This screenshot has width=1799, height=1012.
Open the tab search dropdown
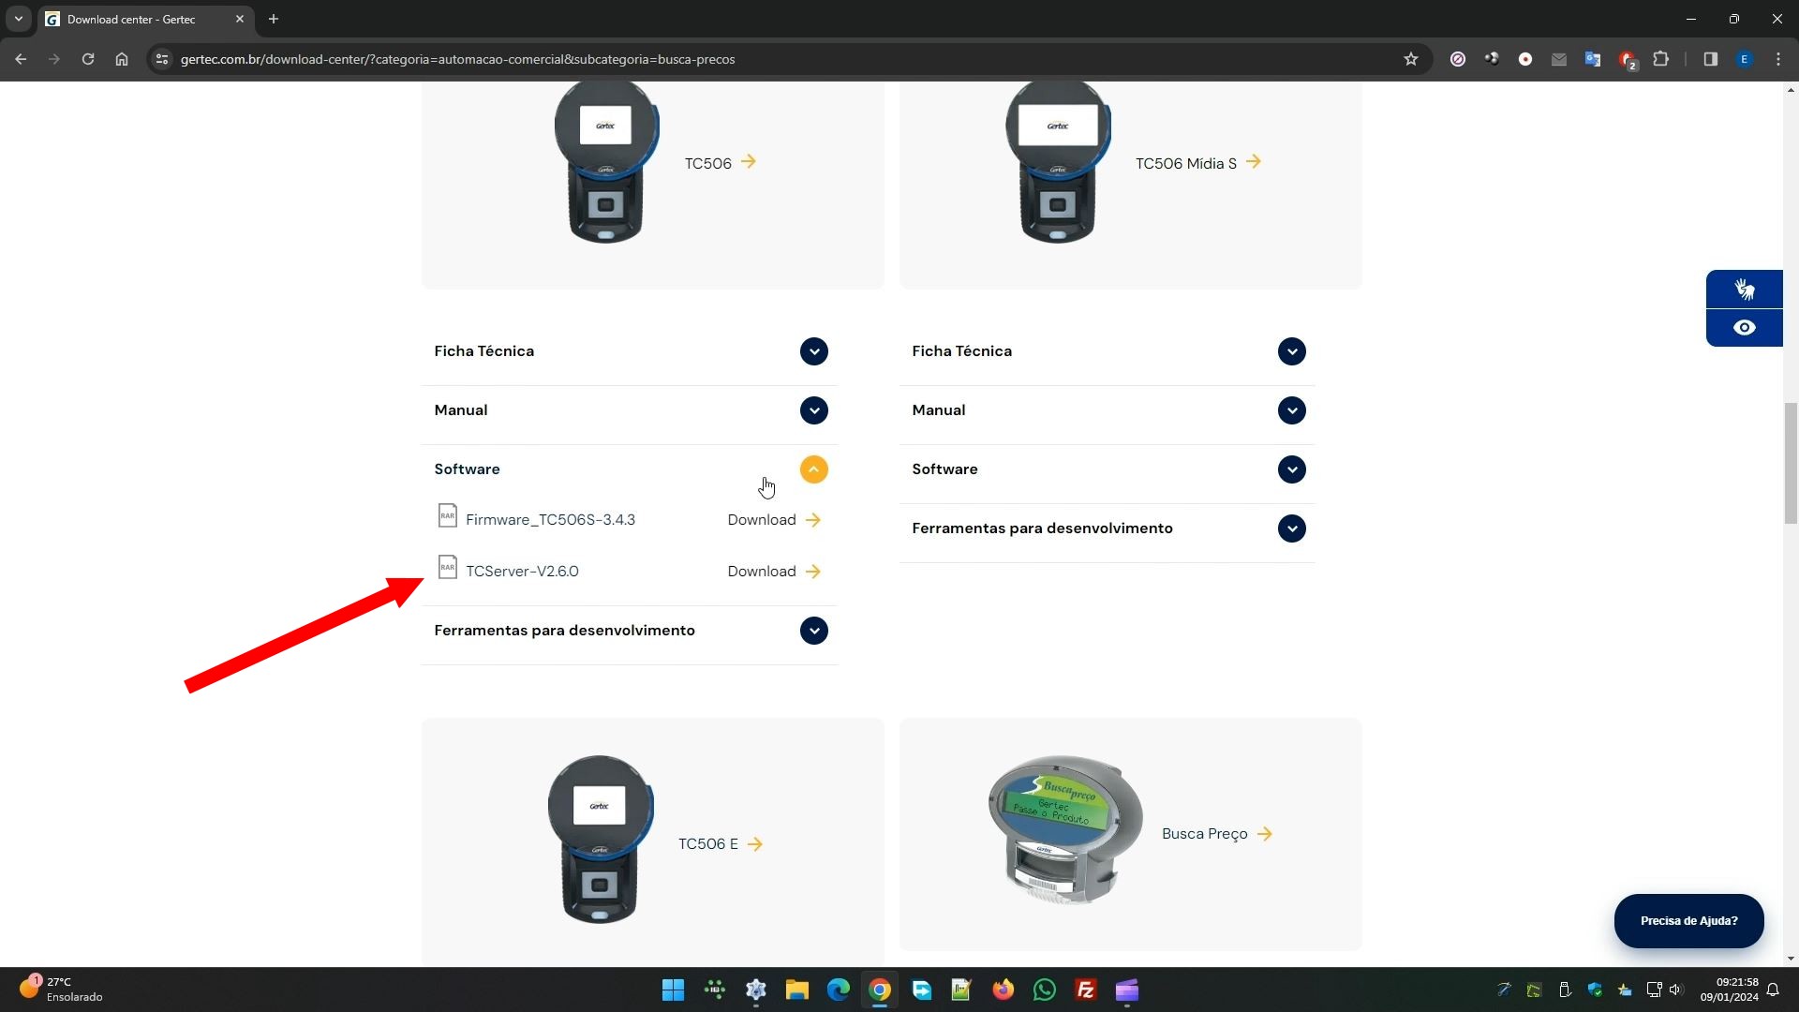point(18,19)
